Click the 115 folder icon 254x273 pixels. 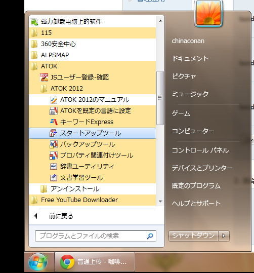click(34, 33)
